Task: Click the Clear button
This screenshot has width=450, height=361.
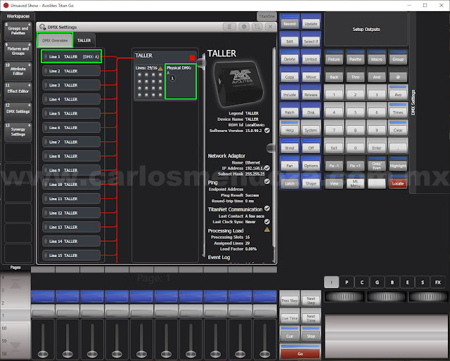Action: 398,129
